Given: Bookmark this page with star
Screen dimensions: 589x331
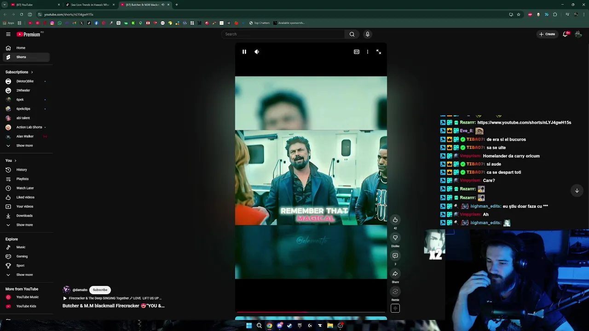Looking at the screenshot, I should 518,14.
